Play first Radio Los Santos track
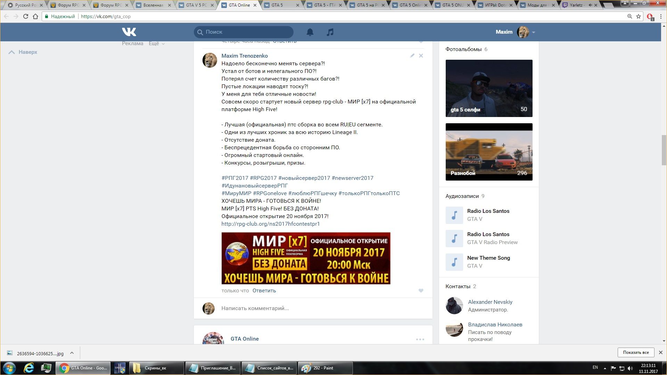The width and height of the screenshot is (667, 375). [454, 215]
